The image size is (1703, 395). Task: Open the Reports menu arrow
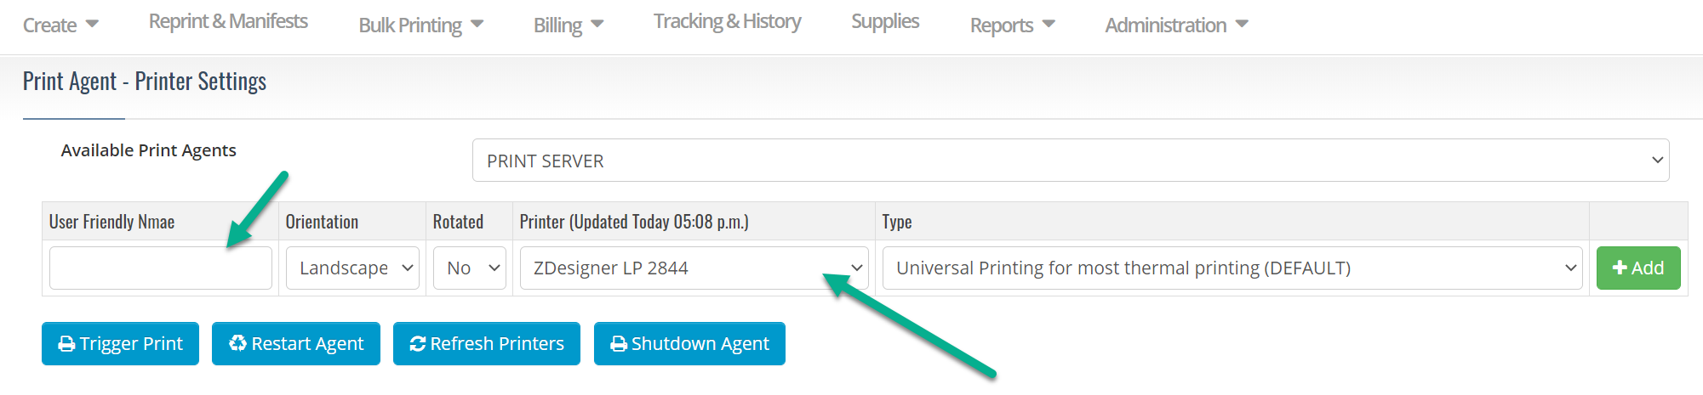[x=1049, y=24]
